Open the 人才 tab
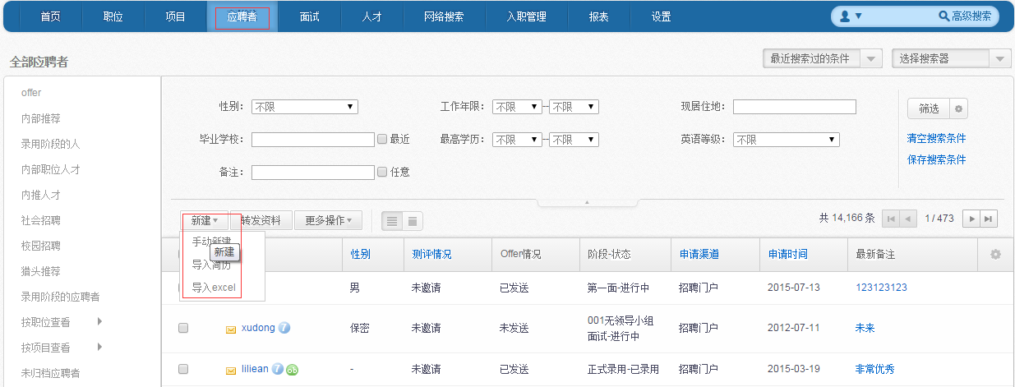The image size is (1015, 387). [371, 16]
